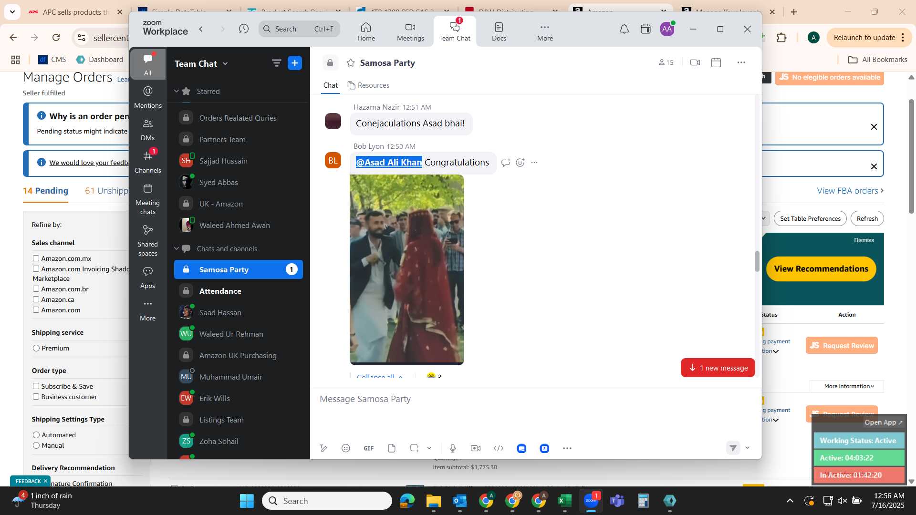Jump to 1 new message
This screenshot has width=916, height=515.
718,368
